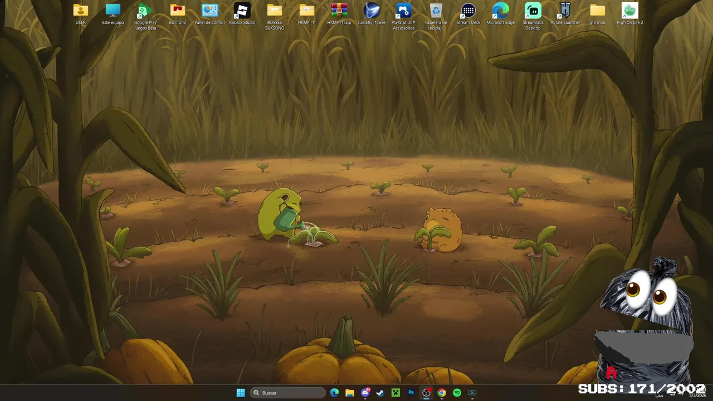Launch Streamlabs Desktop shortcut
Image resolution: width=713 pixels, height=401 pixels.
tap(533, 17)
